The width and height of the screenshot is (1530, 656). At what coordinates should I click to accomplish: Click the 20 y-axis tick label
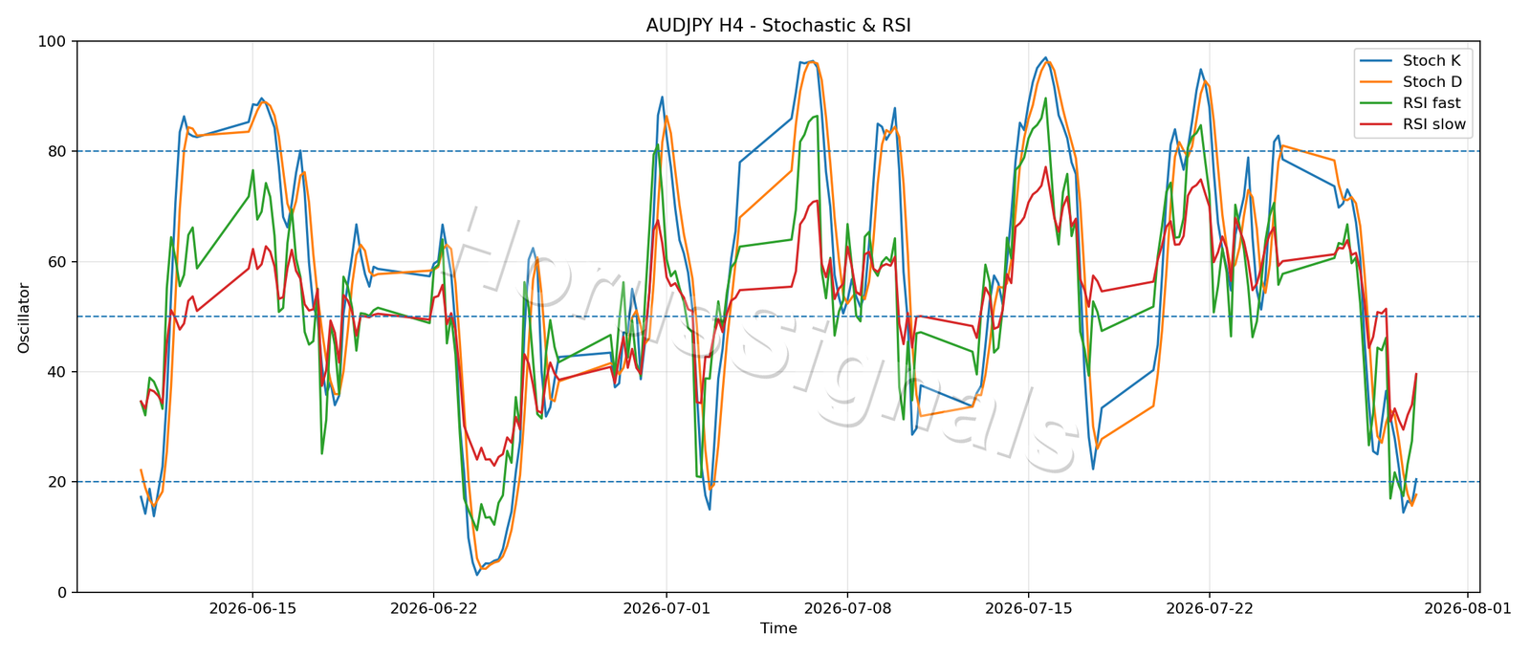pyautogui.click(x=58, y=482)
